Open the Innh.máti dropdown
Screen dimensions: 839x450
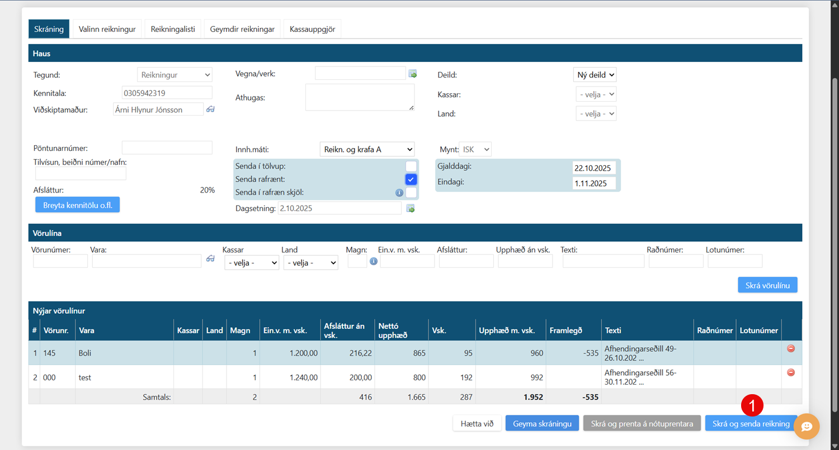click(367, 149)
